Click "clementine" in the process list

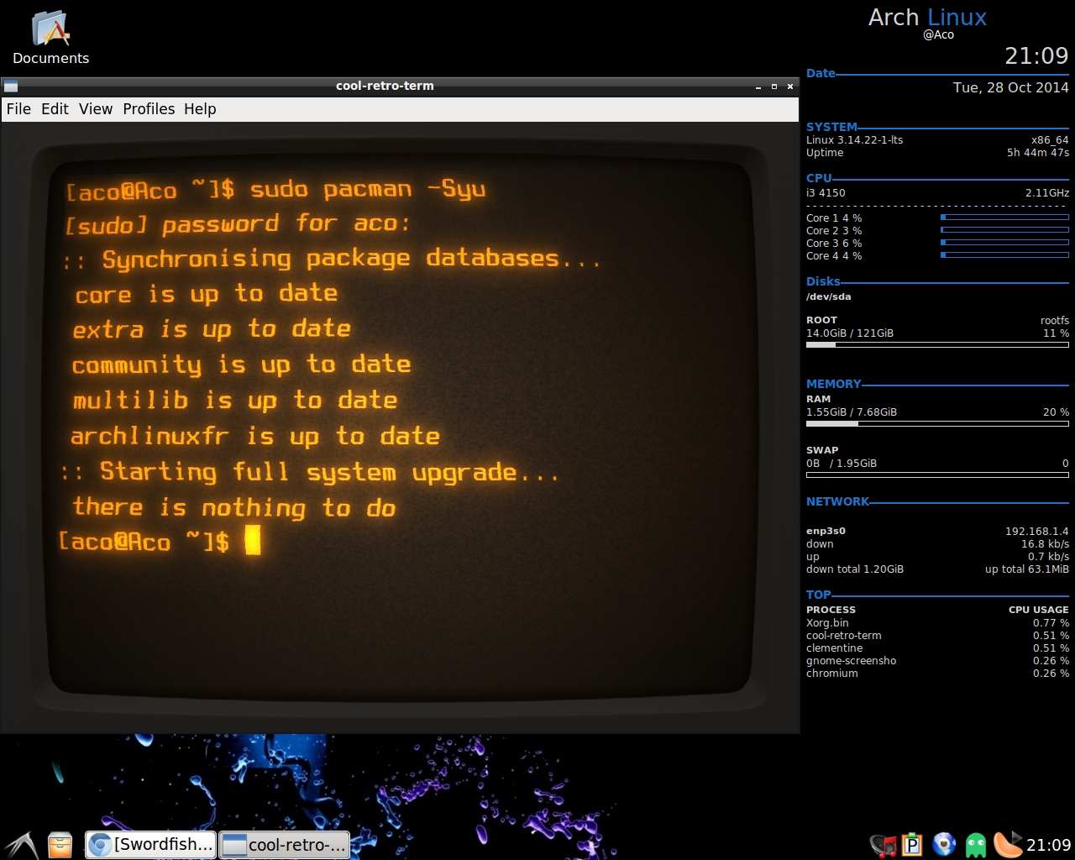pos(834,648)
